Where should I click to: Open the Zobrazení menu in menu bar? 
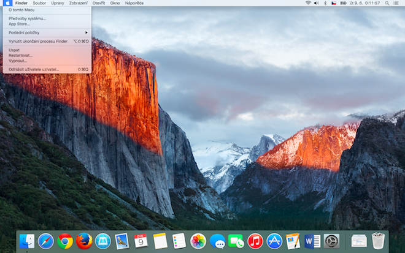77,3
